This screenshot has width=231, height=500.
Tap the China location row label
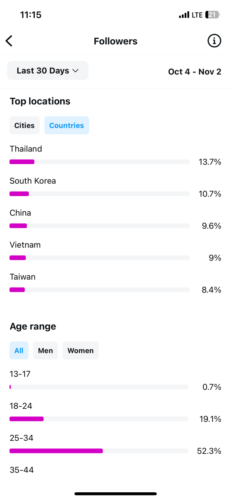pyautogui.click(x=20, y=213)
